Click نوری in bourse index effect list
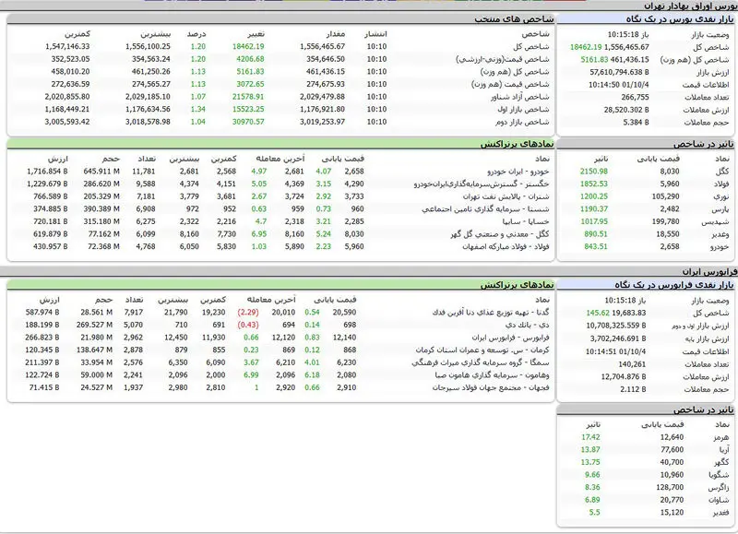The width and height of the screenshot is (738, 534). pyautogui.click(x=721, y=196)
